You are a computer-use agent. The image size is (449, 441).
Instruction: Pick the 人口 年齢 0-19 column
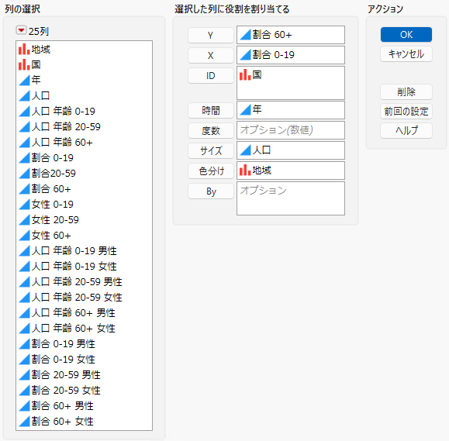(x=84, y=111)
